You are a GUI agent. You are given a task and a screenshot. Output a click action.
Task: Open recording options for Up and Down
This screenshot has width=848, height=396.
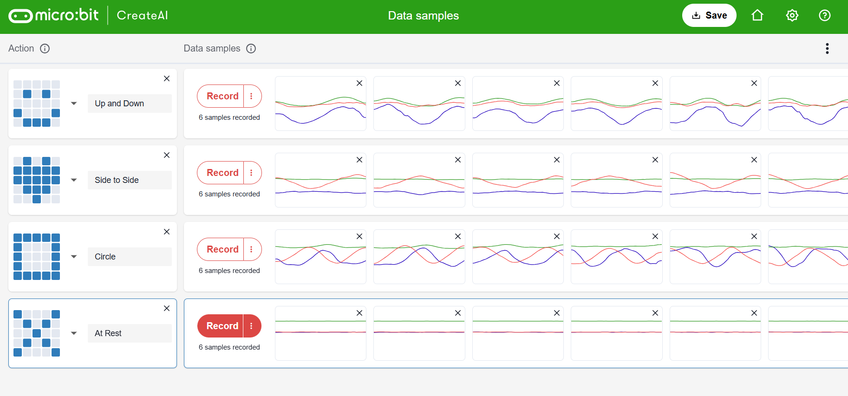(252, 96)
